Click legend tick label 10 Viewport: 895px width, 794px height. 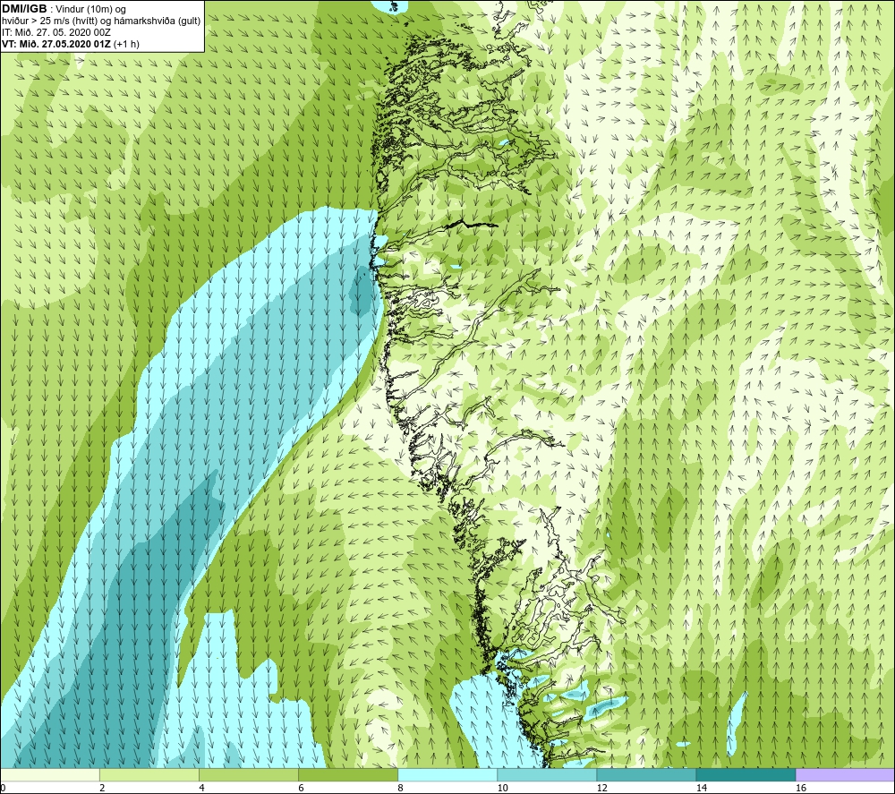tap(502, 788)
